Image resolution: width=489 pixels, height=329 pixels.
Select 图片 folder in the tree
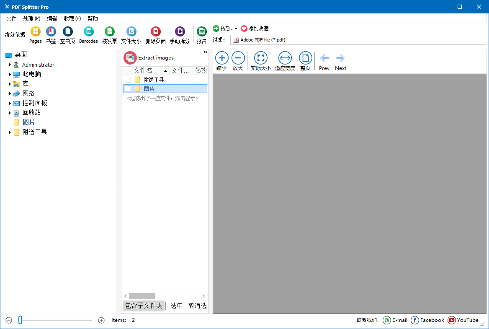[29, 122]
